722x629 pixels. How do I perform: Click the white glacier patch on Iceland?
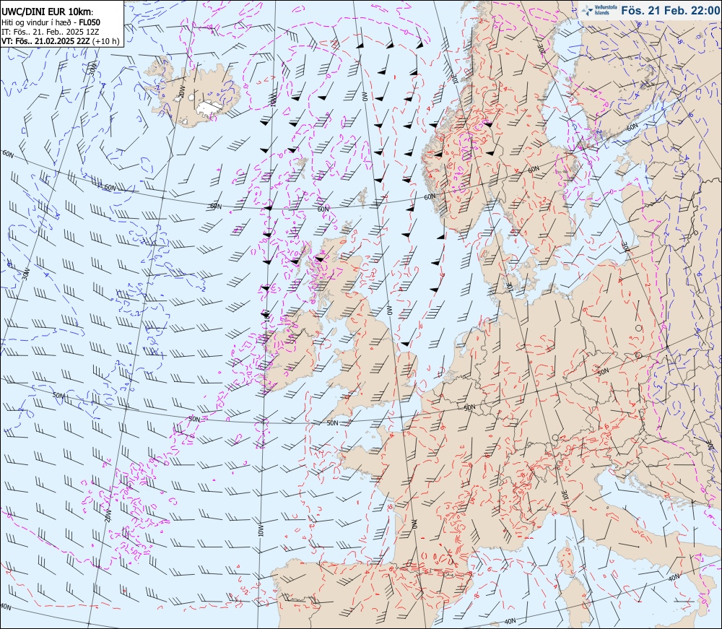point(209,108)
